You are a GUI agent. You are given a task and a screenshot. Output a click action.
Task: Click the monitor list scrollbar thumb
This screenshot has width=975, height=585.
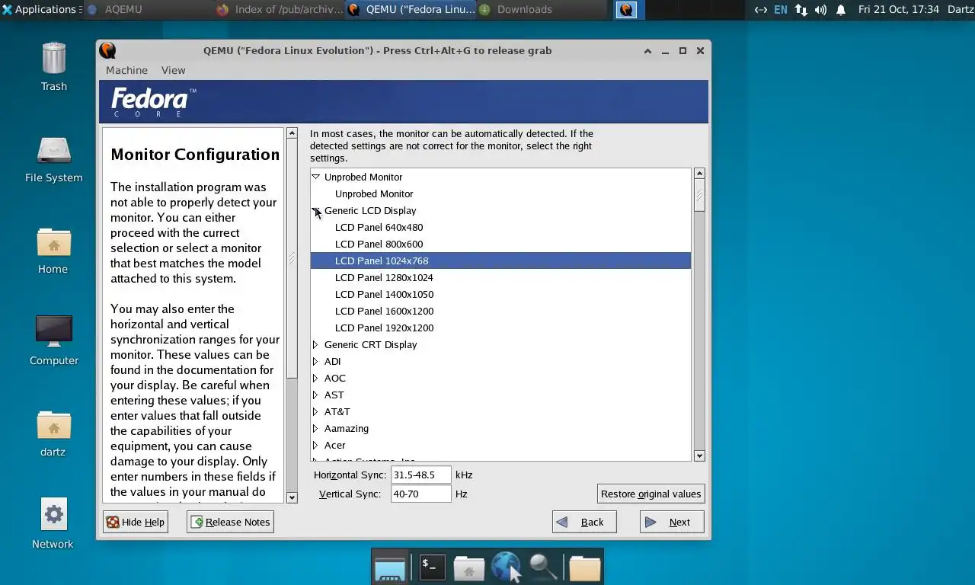coord(699,196)
